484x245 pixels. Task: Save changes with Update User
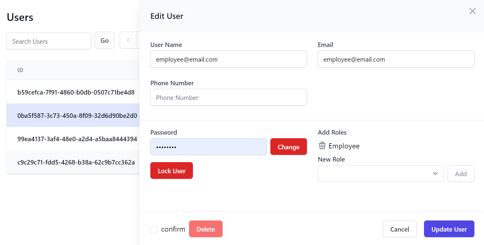(x=449, y=229)
